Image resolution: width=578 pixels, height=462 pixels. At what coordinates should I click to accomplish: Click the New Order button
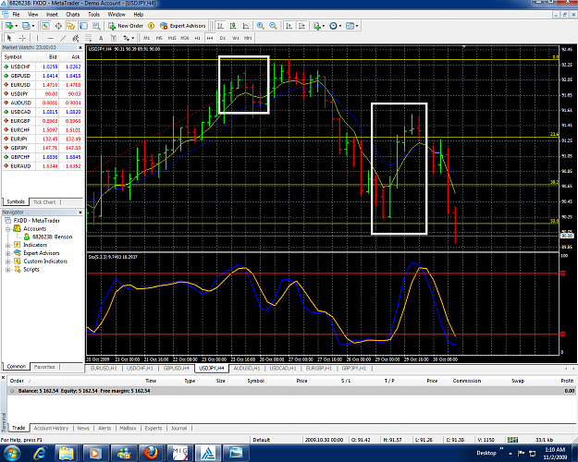(x=126, y=26)
